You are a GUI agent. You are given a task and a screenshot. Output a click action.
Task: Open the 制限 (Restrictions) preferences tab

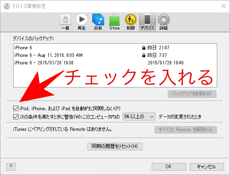pos(131,22)
